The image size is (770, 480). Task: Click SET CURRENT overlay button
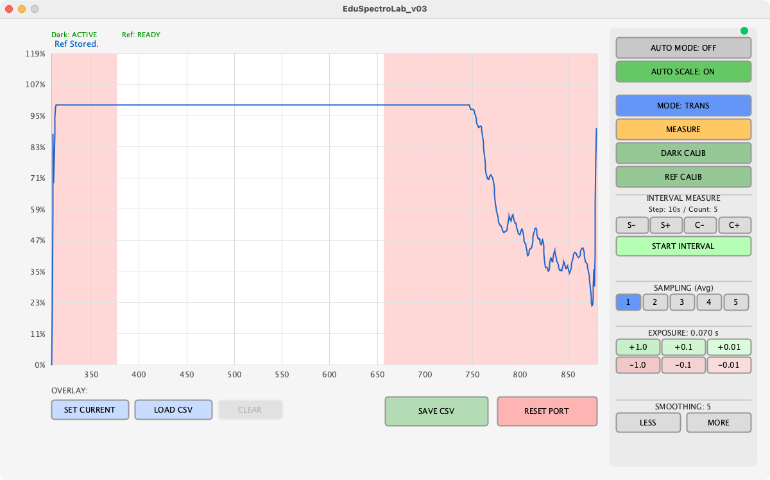90,410
